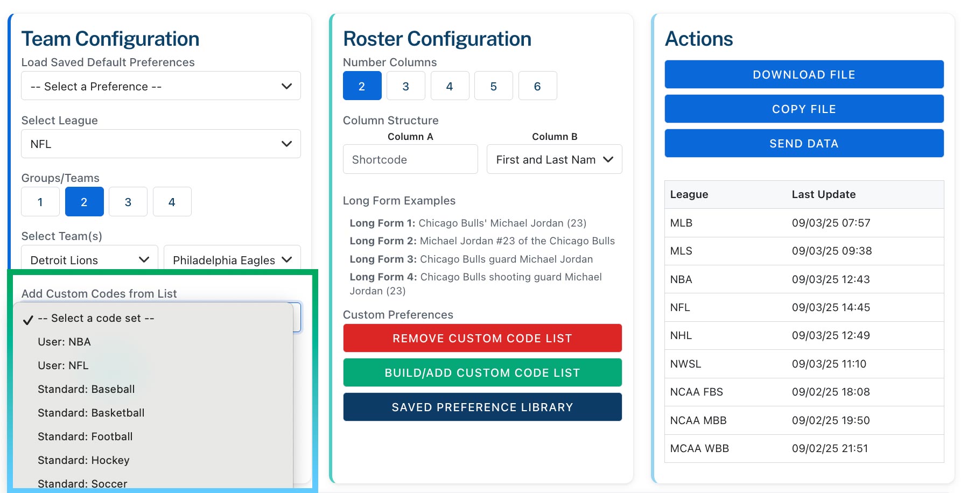Click the DOWNLOAD FILE button
967x493 pixels.
click(803, 74)
